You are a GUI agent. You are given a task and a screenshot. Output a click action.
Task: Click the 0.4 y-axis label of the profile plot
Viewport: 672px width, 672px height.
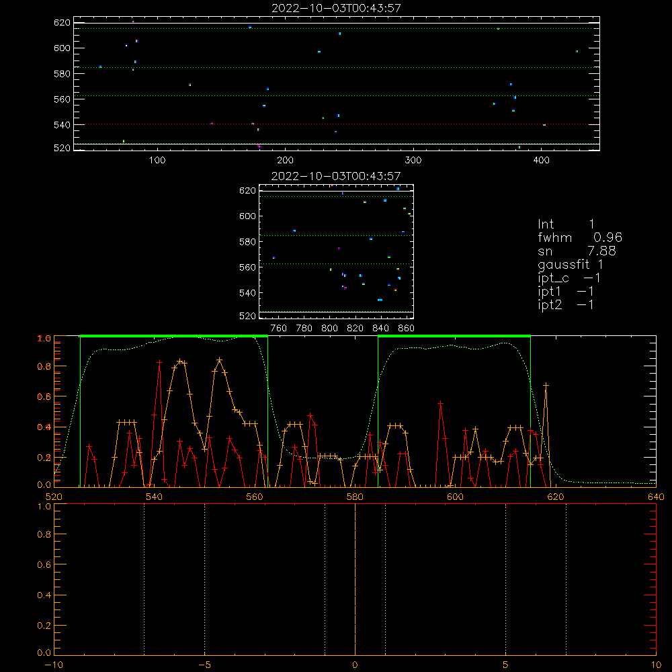[44, 427]
